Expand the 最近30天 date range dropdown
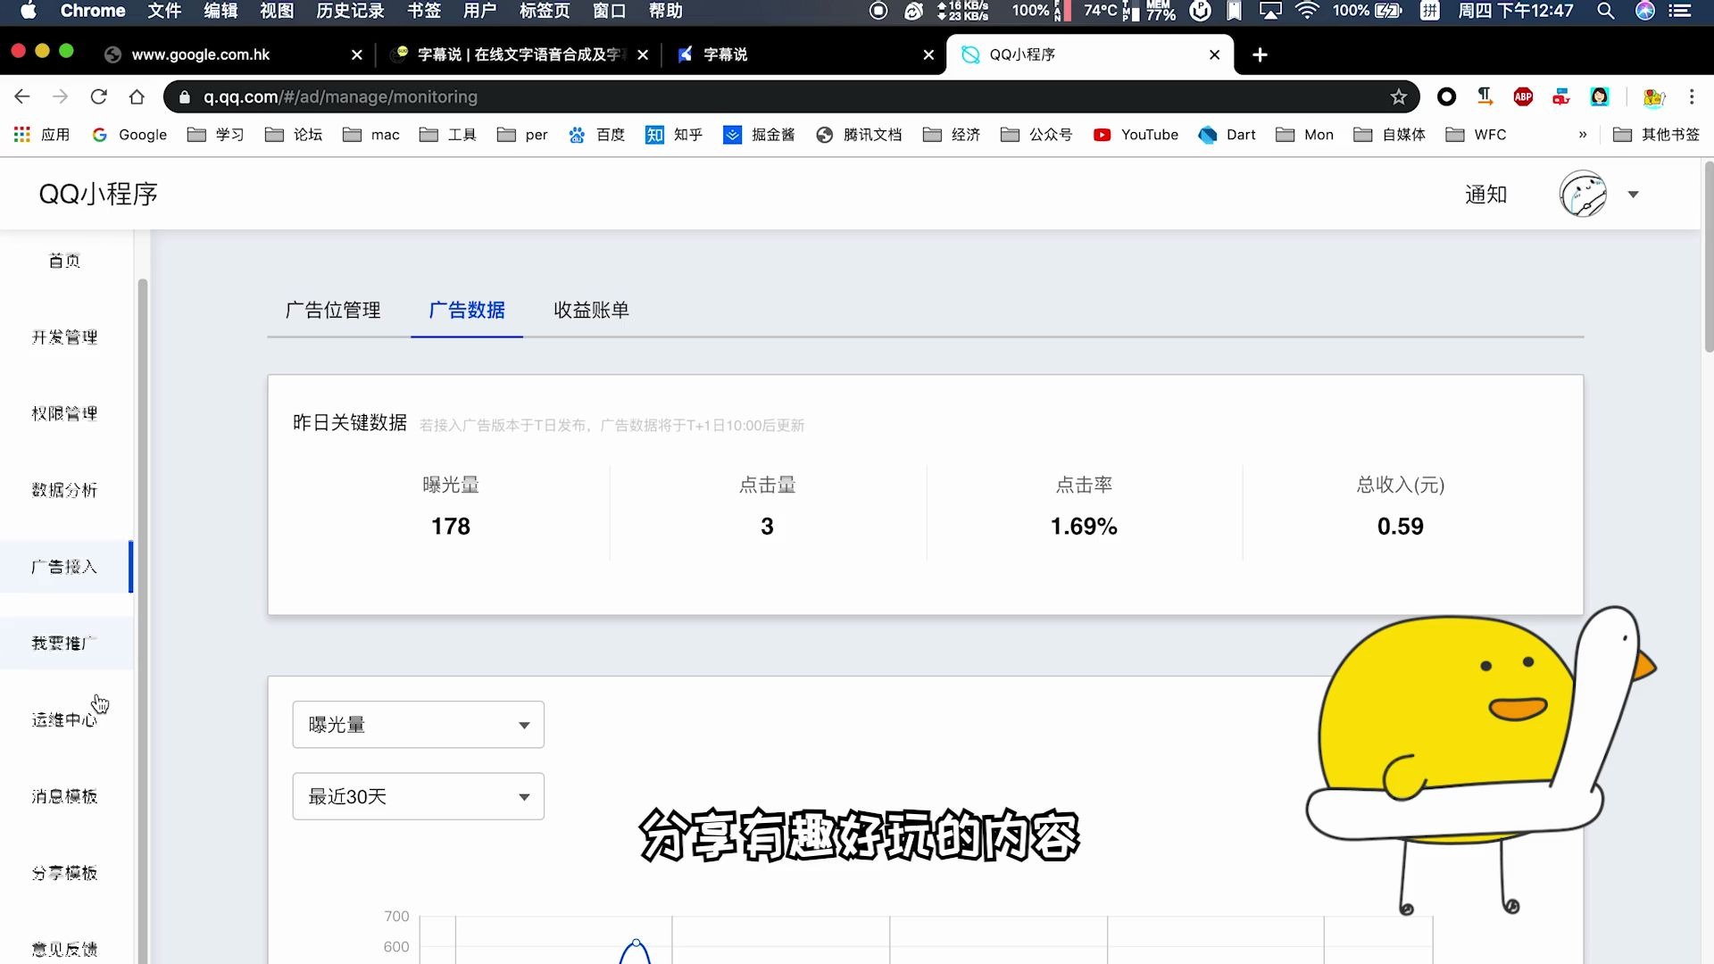Image resolution: width=1714 pixels, height=964 pixels. point(418,796)
